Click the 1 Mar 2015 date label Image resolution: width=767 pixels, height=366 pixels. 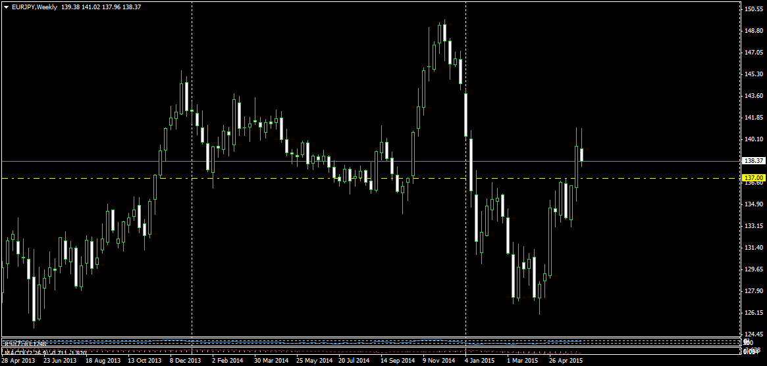pyautogui.click(x=522, y=361)
